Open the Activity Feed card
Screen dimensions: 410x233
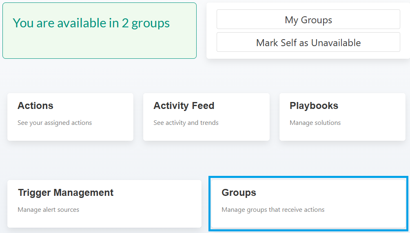(x=206, y=117)
